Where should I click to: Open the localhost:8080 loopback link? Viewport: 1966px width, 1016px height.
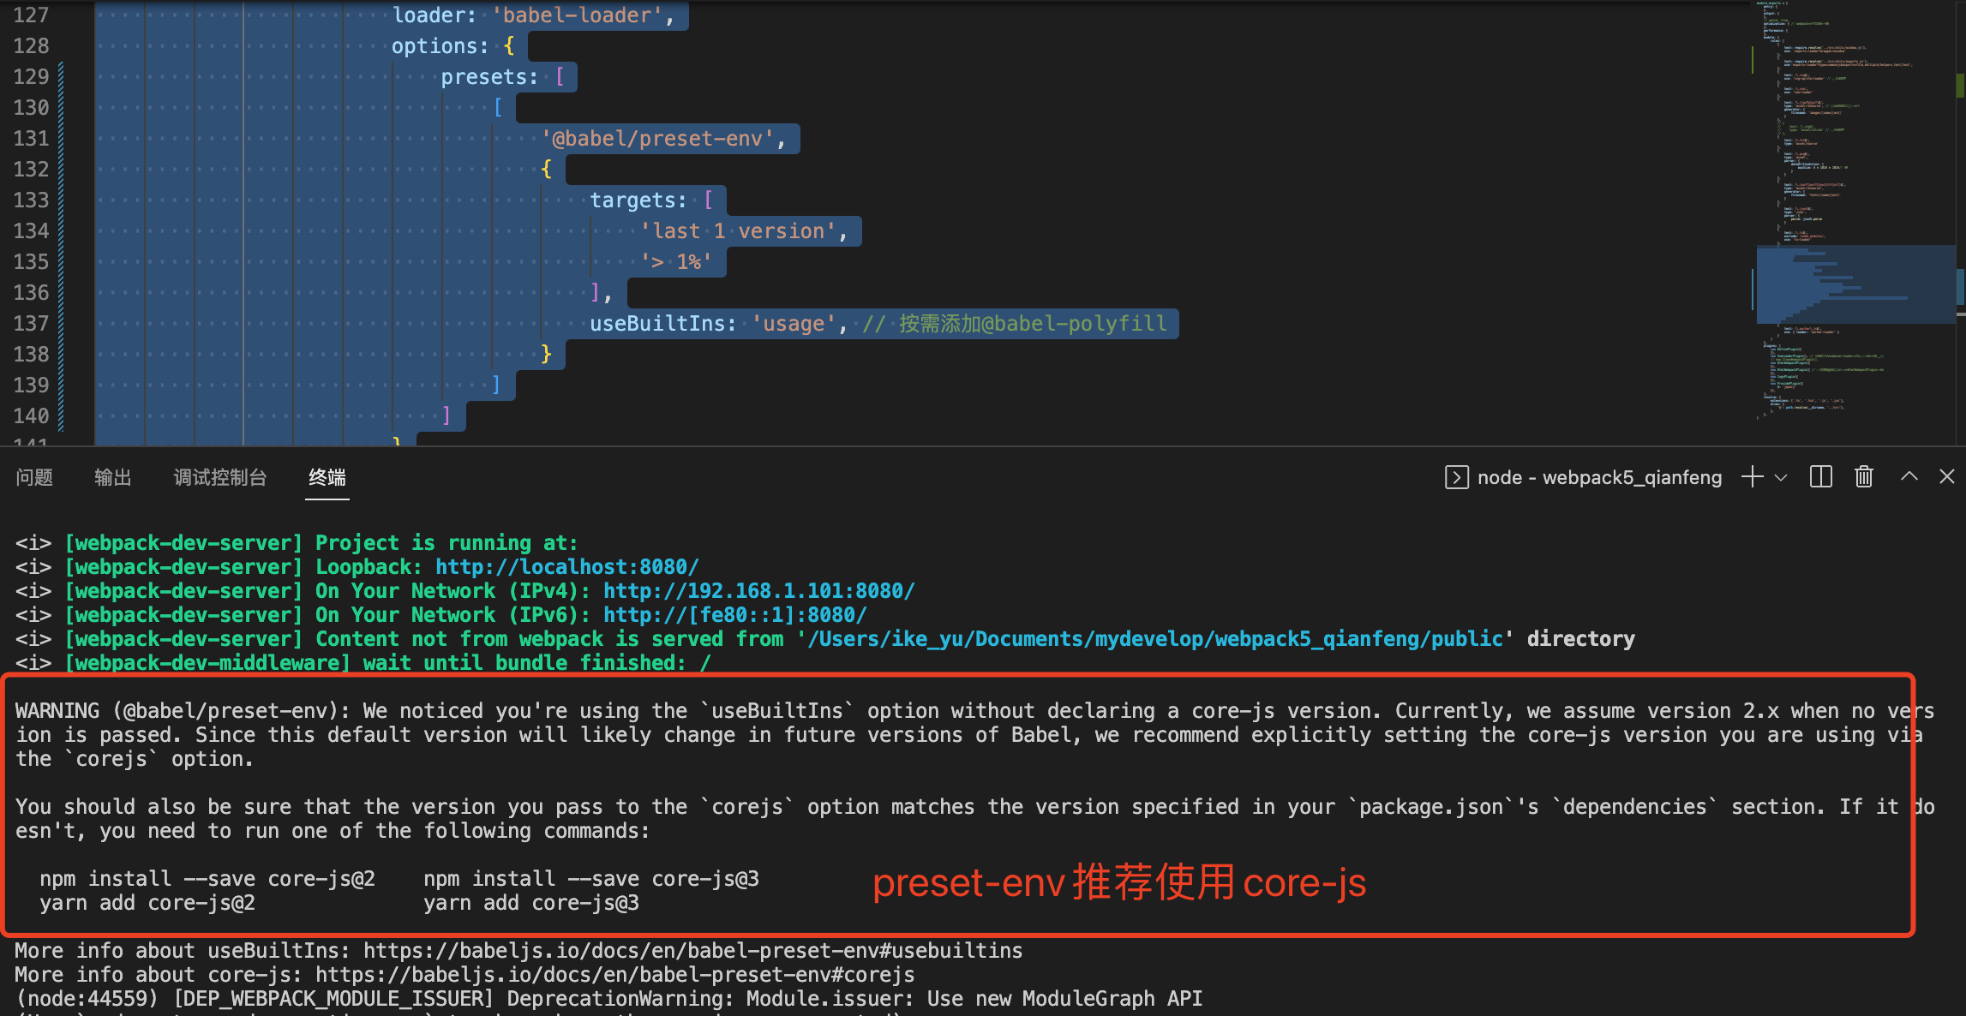(x=566, y=567)
